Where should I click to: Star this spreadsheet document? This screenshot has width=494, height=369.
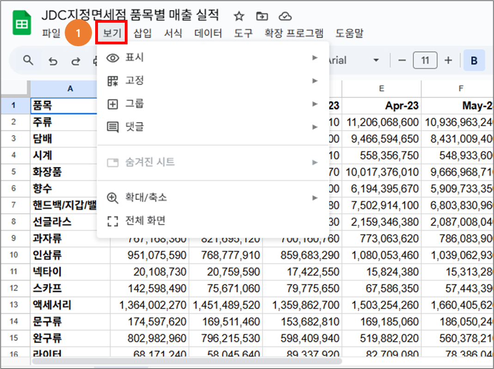239,16
